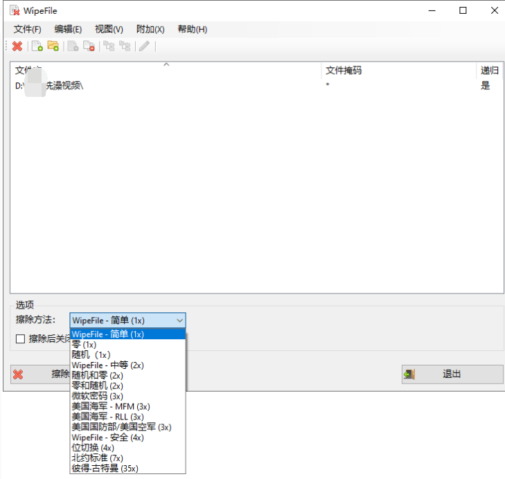Click the exit door icon
This screenshot has width=505, height=479.
click(x=409, y=374)
